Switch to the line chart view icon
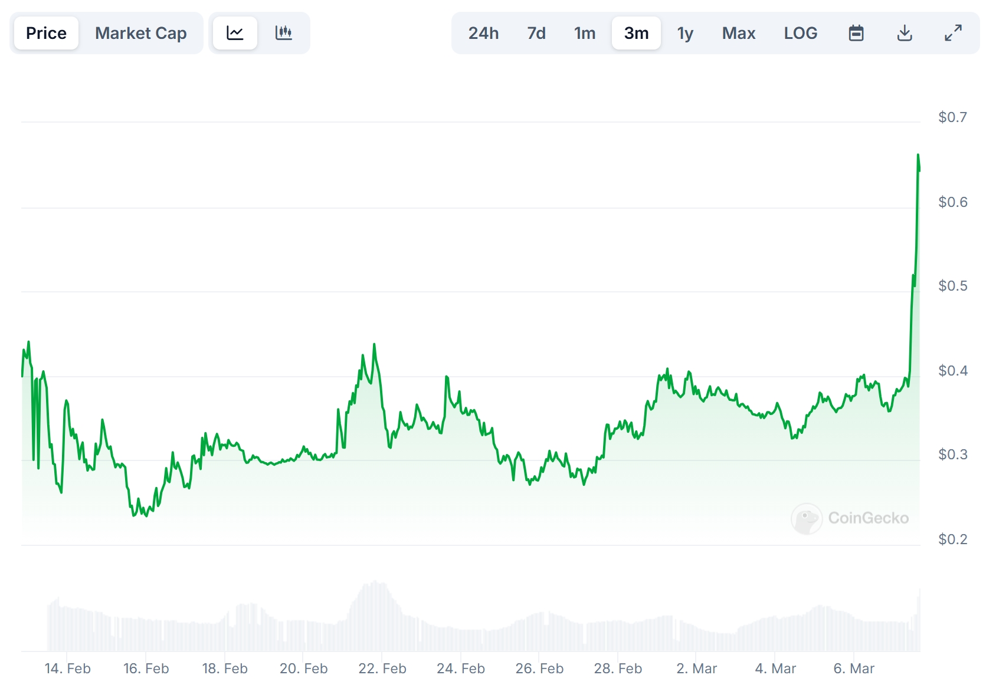This screenshot has width=986, height=688. (235, 33)
